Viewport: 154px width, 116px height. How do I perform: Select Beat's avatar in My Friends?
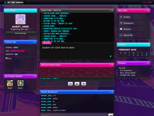(x=10, y=83)
